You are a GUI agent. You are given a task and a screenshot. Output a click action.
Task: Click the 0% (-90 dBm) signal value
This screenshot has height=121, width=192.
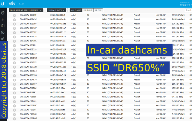(x=177, y=97)
